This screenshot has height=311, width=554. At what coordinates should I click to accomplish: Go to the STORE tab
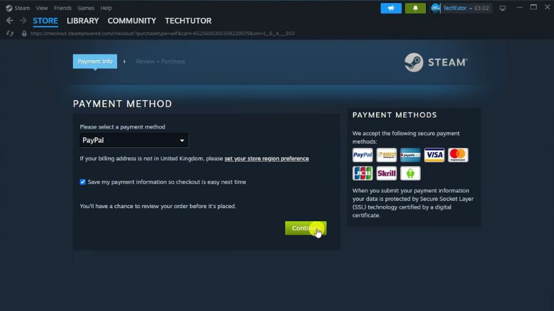[45, 21]
